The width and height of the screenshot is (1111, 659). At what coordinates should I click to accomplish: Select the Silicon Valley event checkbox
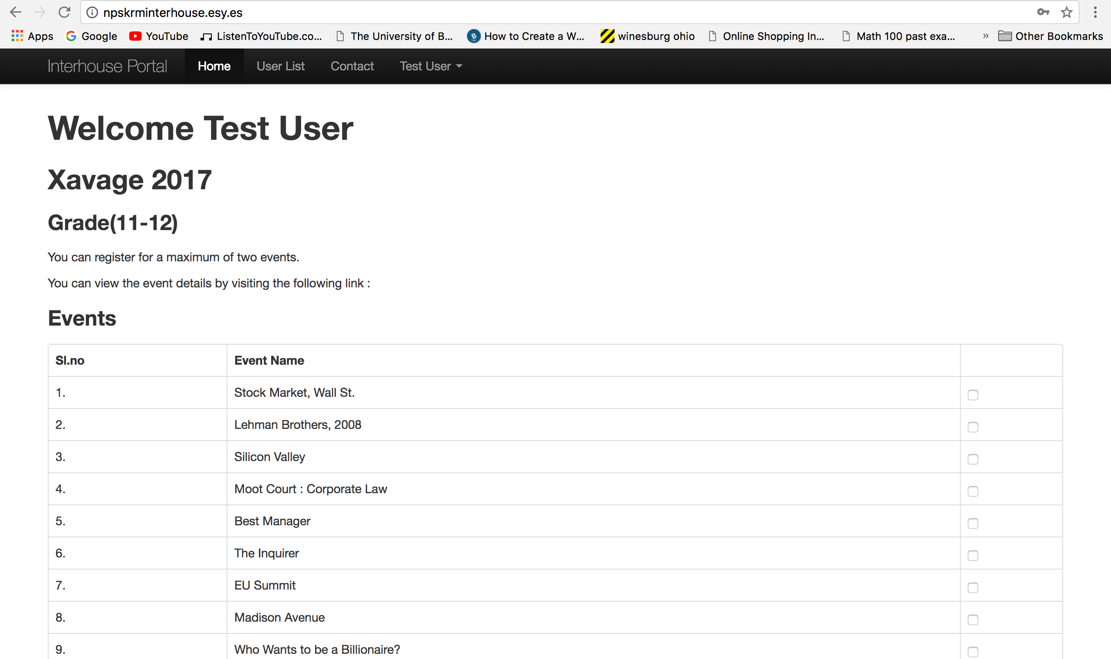coord(973,459)
